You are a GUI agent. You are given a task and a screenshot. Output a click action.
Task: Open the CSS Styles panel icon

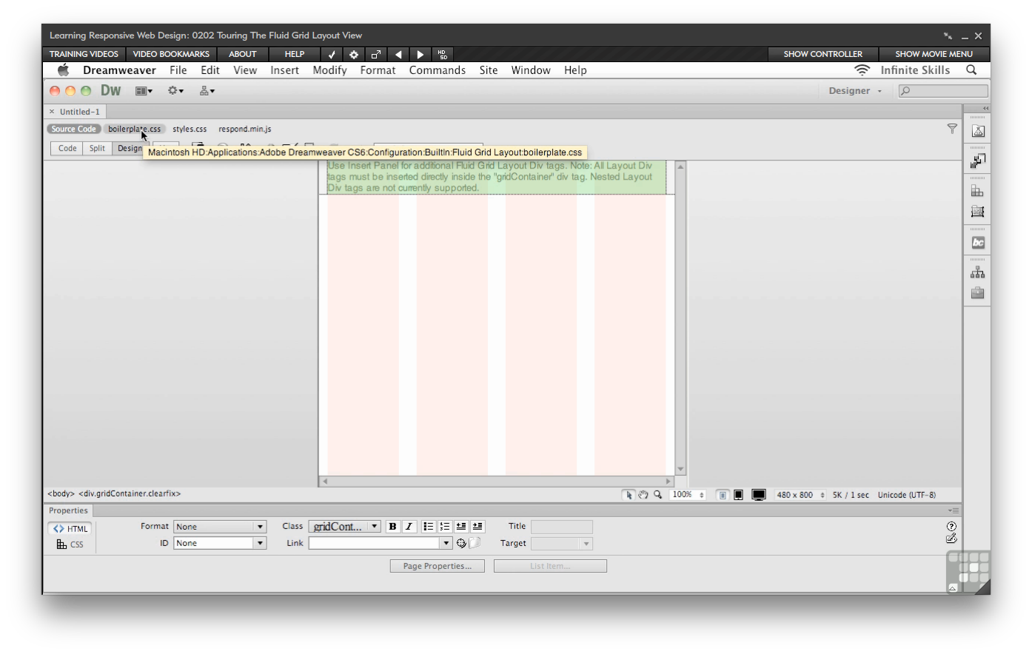[977, 191]
